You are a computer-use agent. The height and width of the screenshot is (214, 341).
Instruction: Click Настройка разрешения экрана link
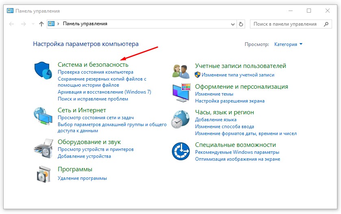pos(230,101)
